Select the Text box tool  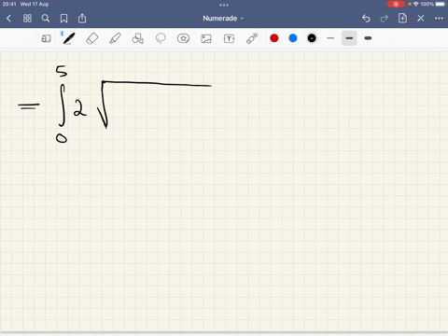point(229,38)
